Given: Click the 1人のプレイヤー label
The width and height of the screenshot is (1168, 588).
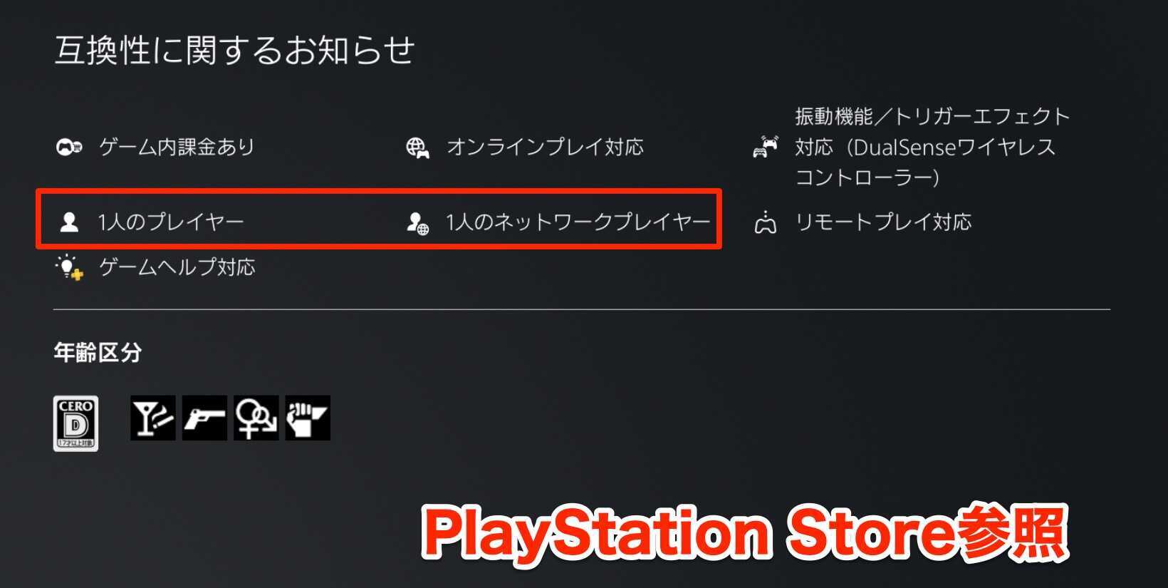Looking at the screenshot, I should 171,222.
